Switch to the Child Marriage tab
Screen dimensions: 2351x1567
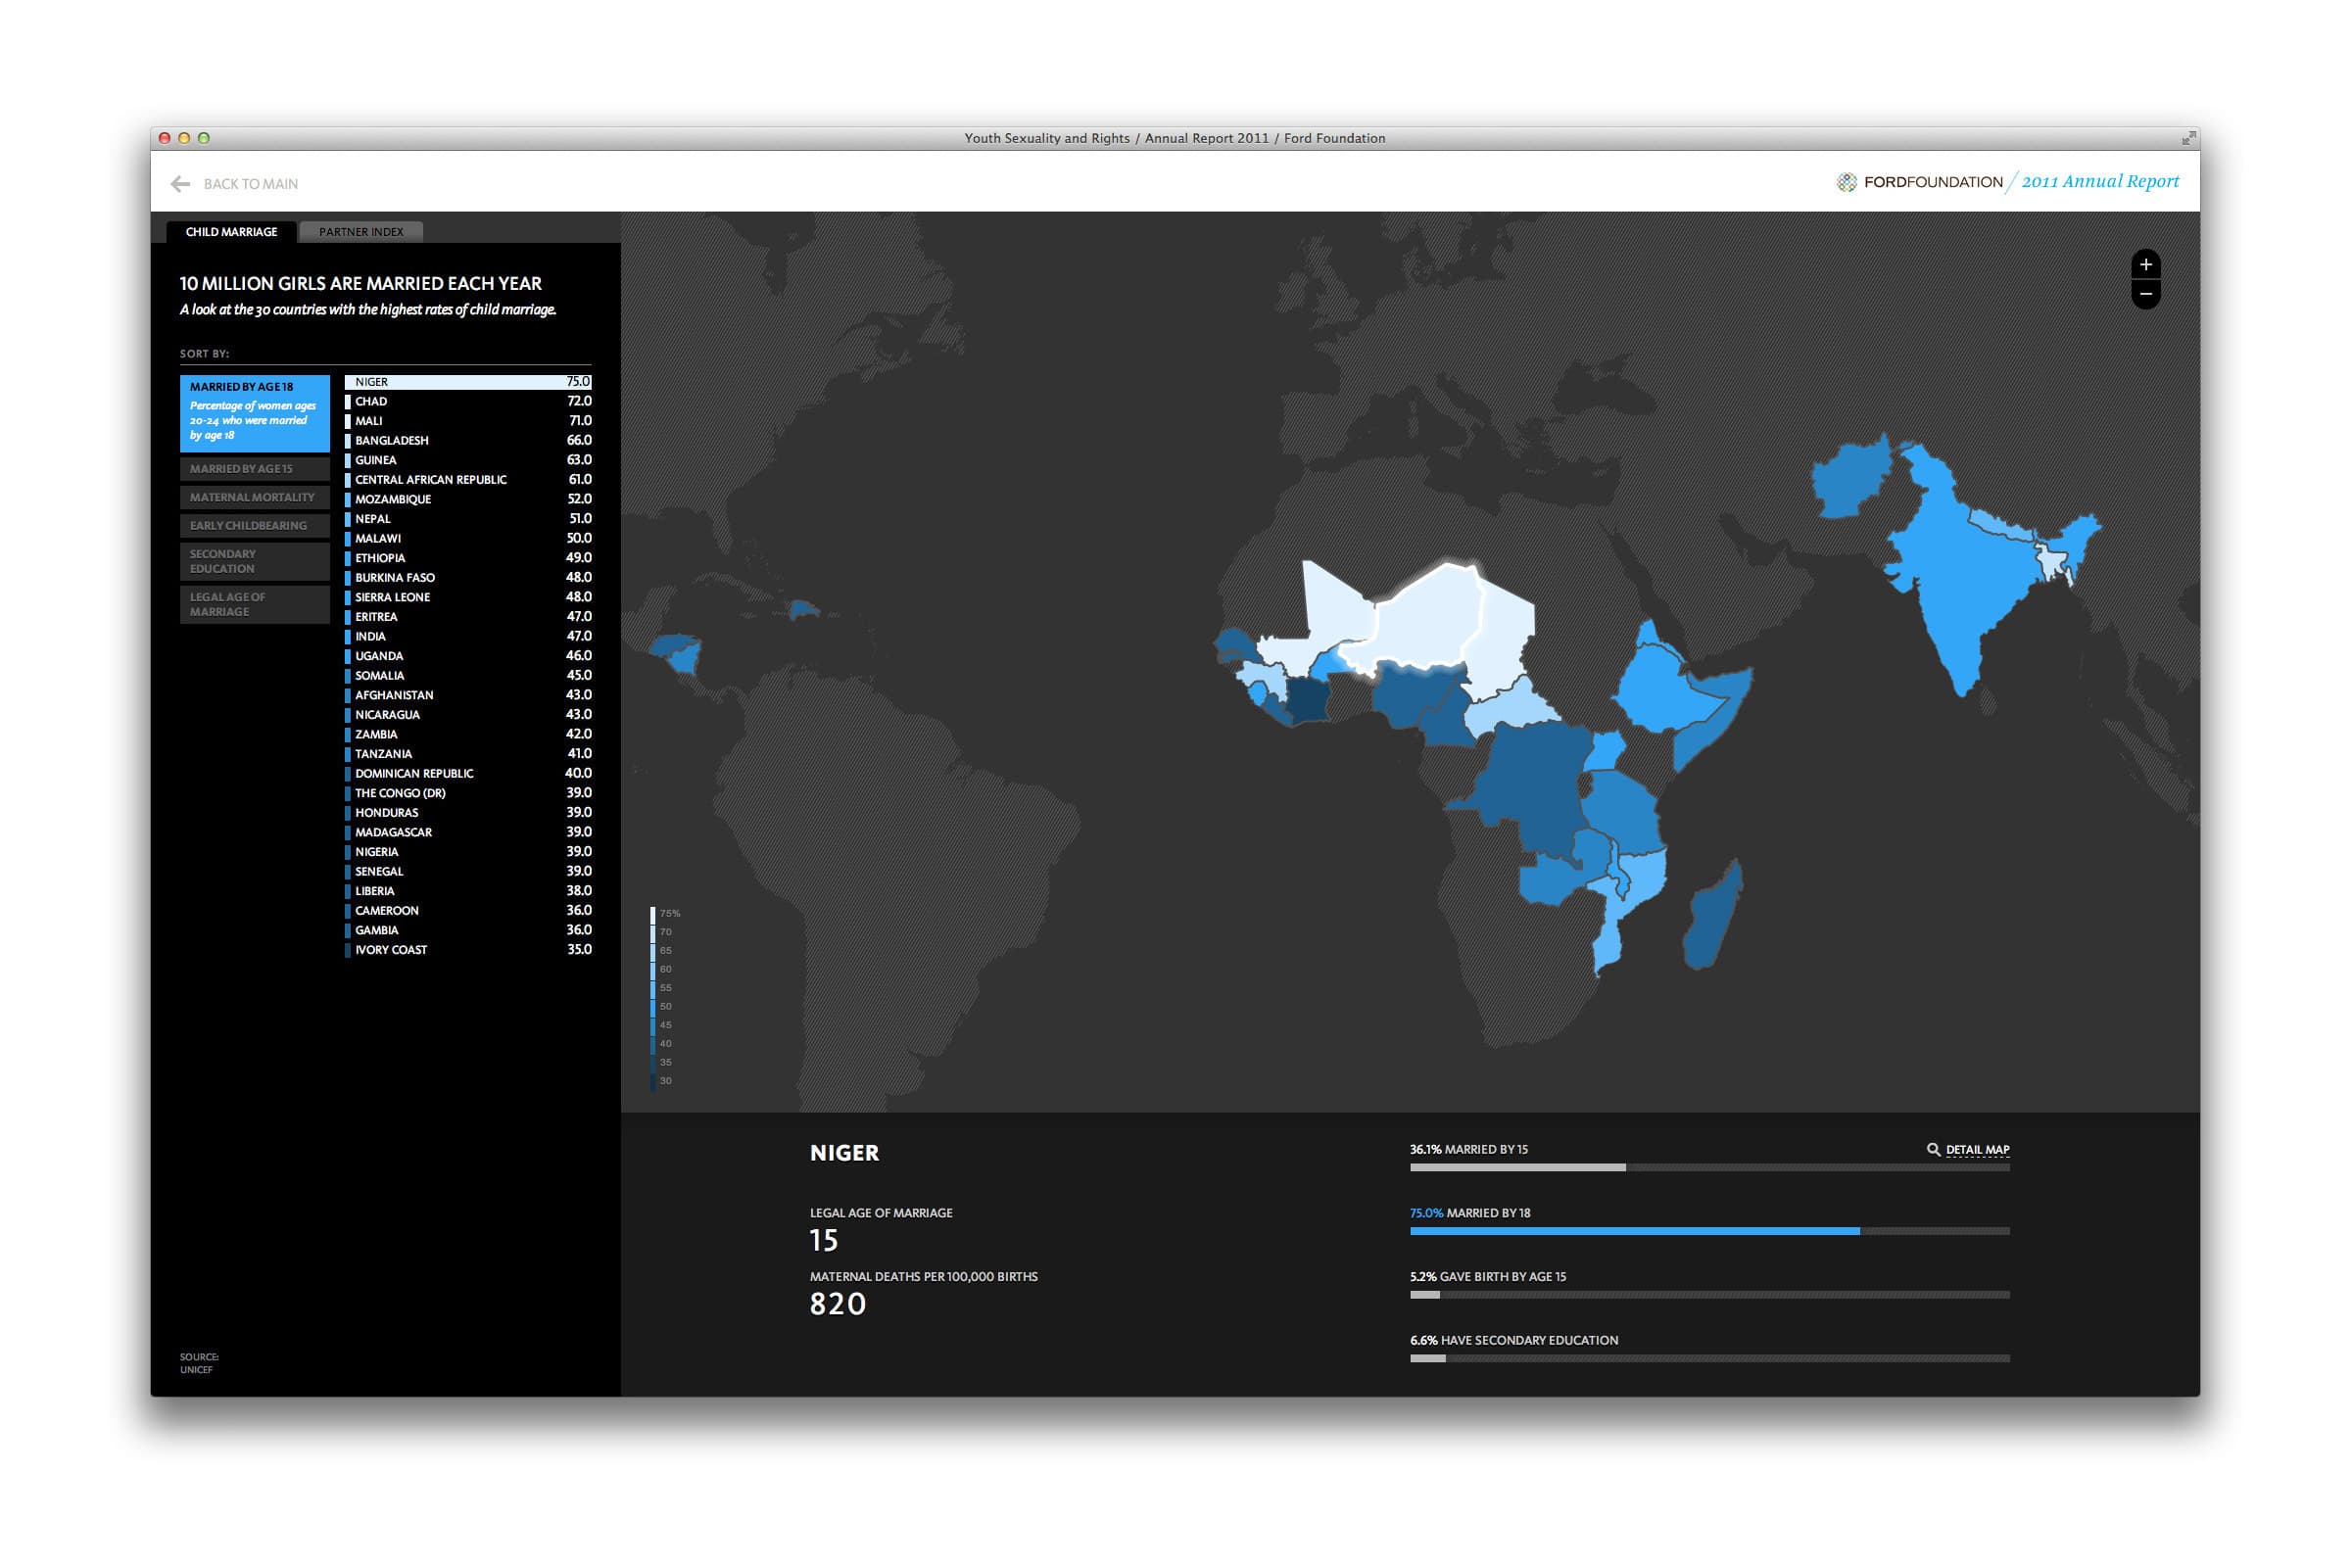click(x=232, y=231)
